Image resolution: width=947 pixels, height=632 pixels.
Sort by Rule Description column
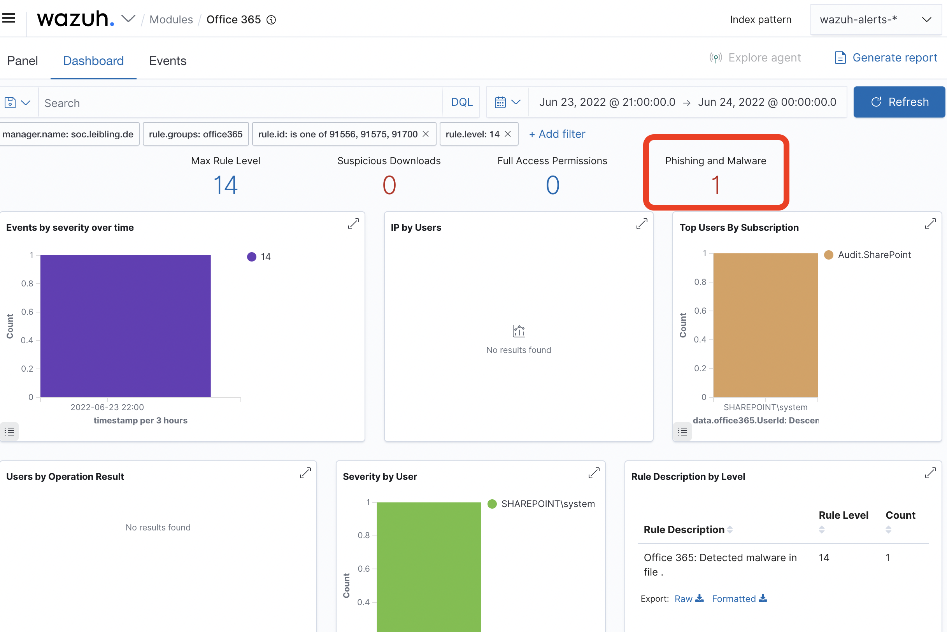tap(688, 530)
